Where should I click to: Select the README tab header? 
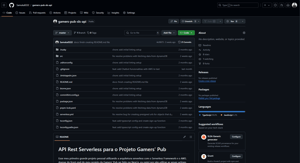[x=62, y=137]
